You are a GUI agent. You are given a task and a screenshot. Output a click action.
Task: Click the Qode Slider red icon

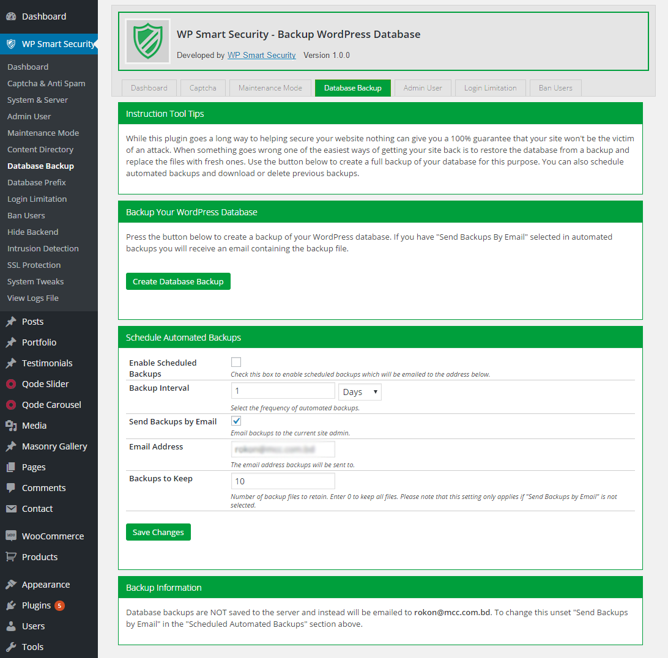tap(11, 384)
